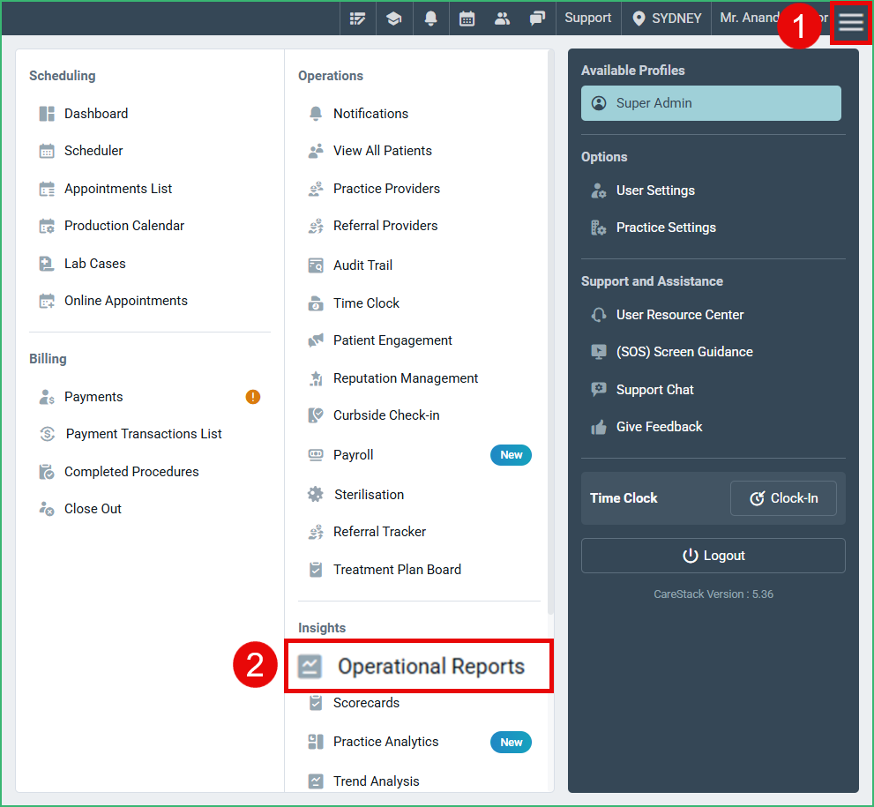874x807 pixels.
Task: Click the Logout button
Action: (713, 556)
